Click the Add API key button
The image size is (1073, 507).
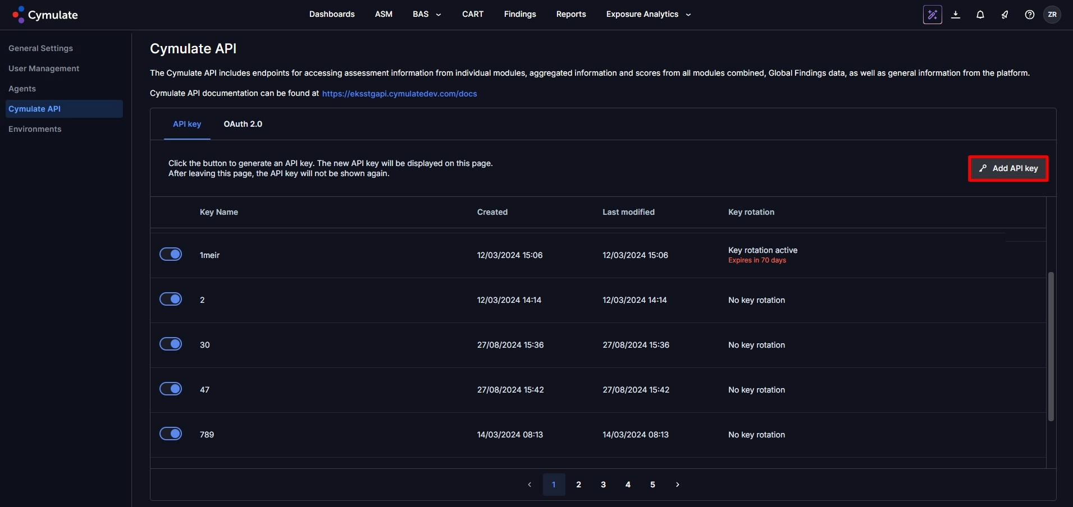point(1008,168)
